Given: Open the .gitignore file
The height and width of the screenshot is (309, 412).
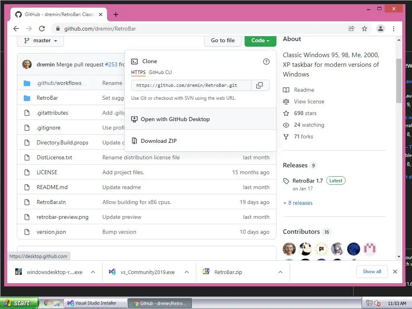Looking at the screenshot, I should [x=49, y=128].
